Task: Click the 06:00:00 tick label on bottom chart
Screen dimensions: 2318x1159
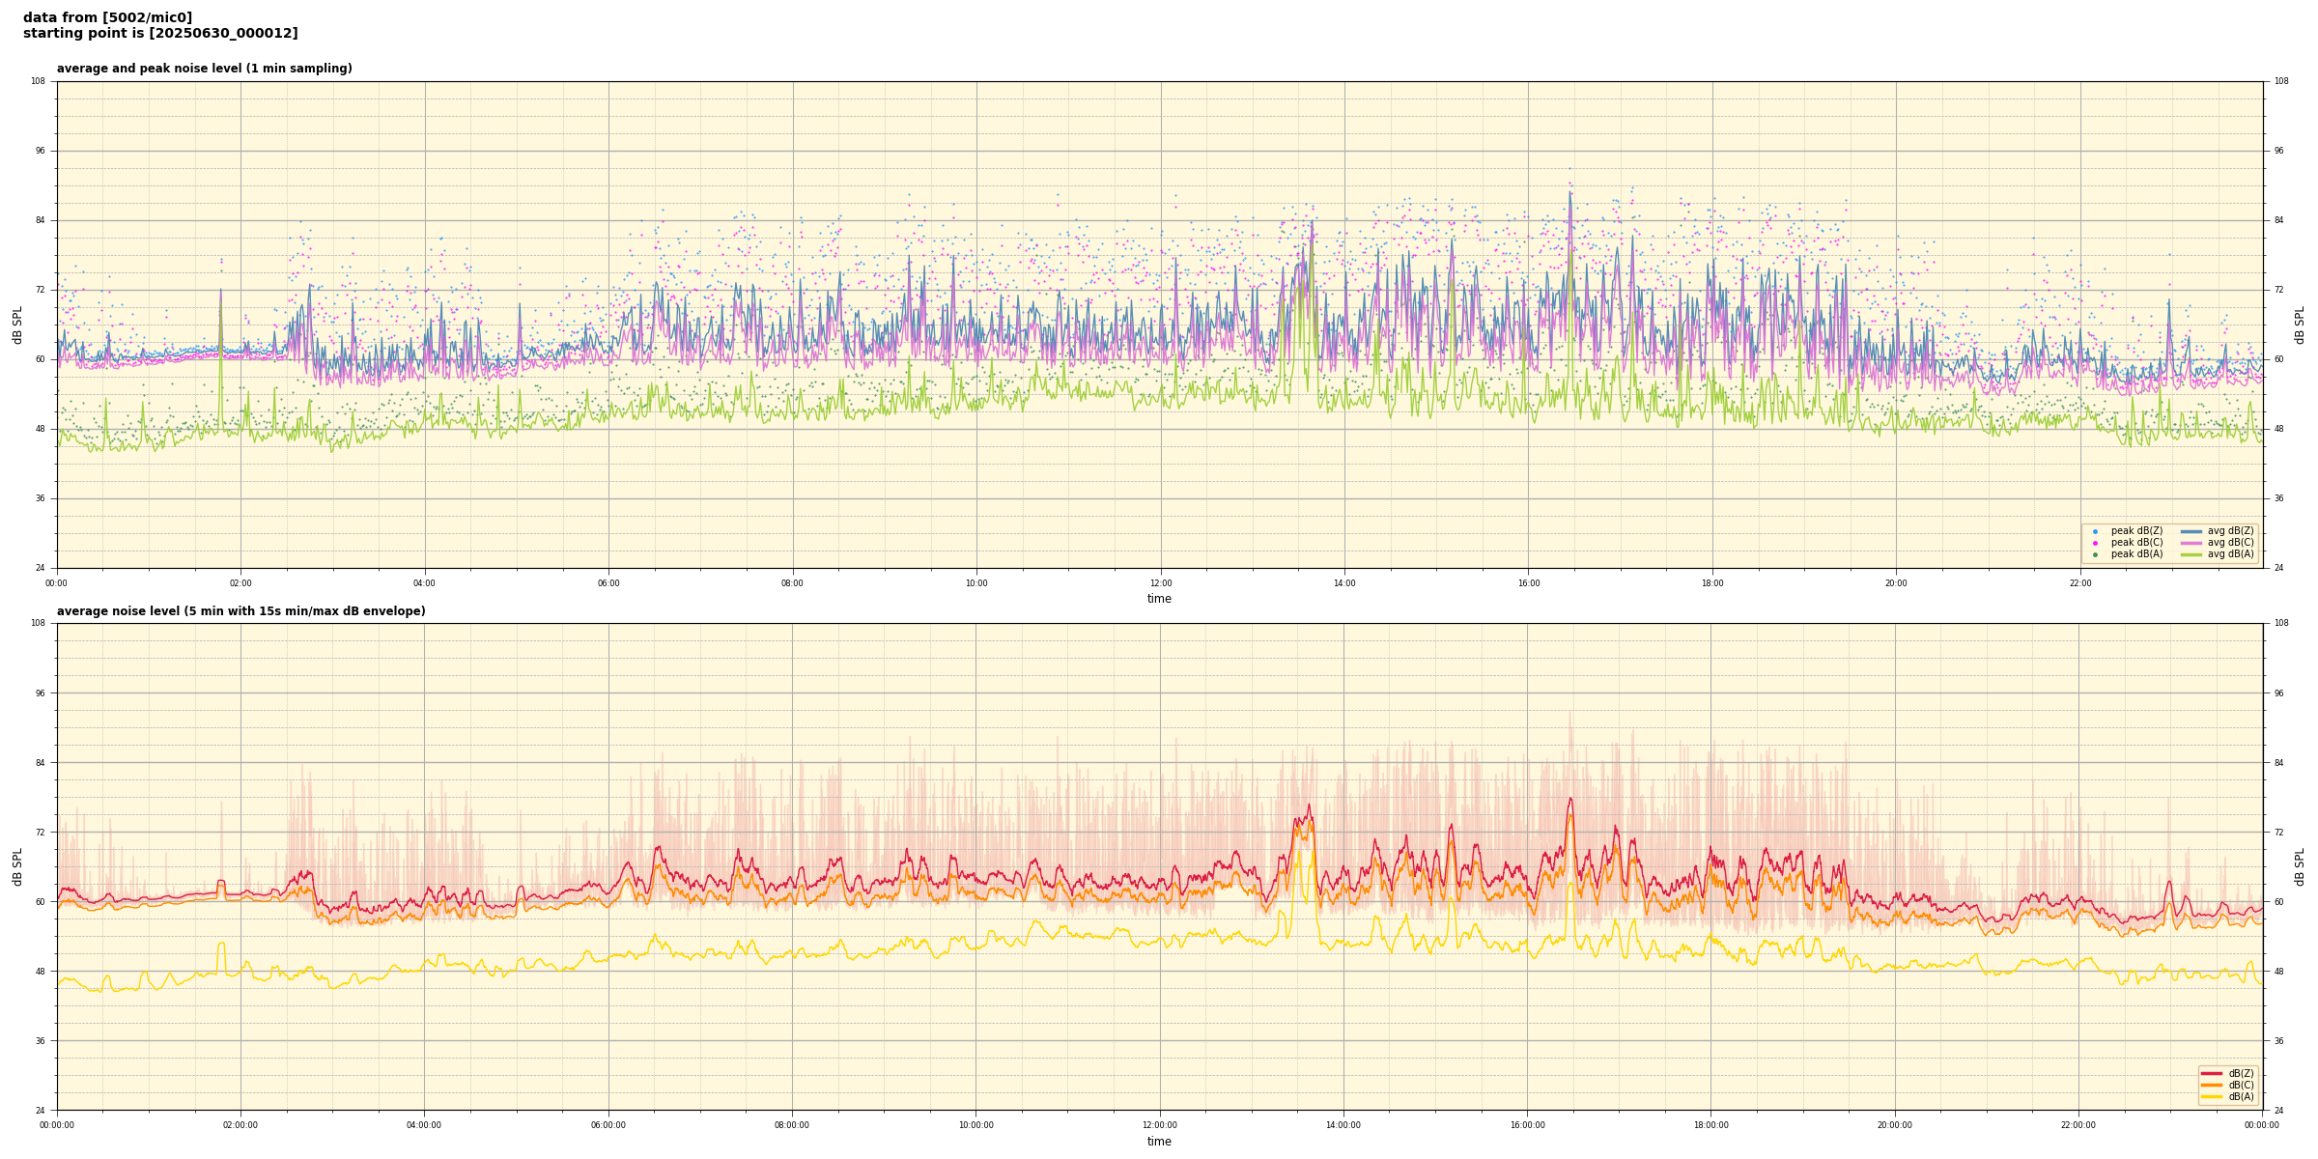Action: tap(608, 1125)
